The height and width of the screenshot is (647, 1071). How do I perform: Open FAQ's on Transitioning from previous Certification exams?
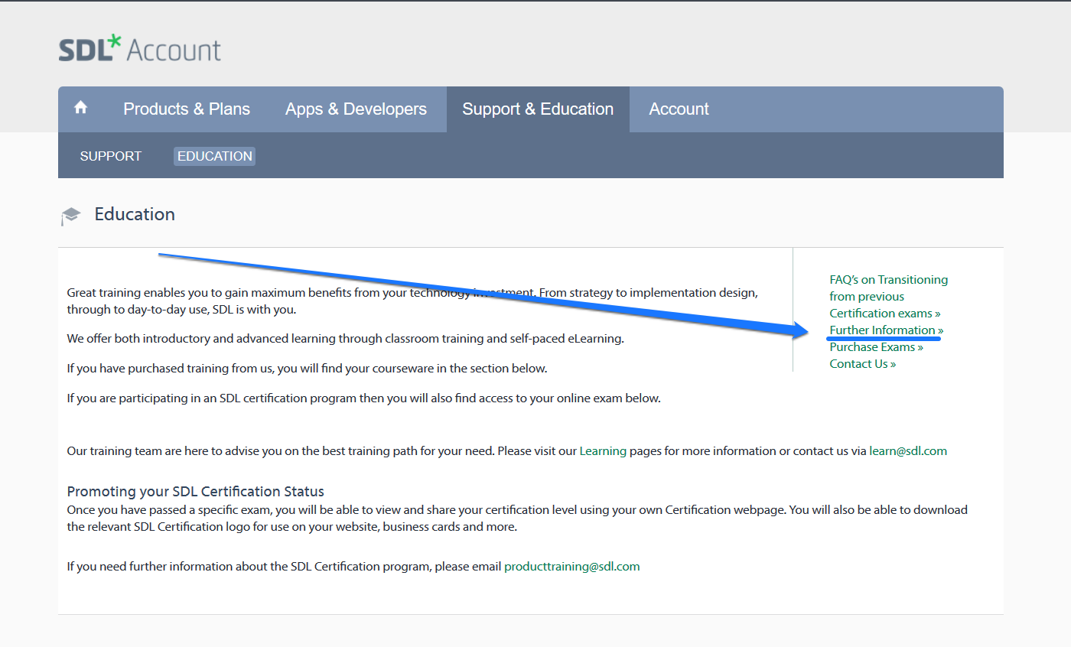pyautogui.click(x=888, y=296)
